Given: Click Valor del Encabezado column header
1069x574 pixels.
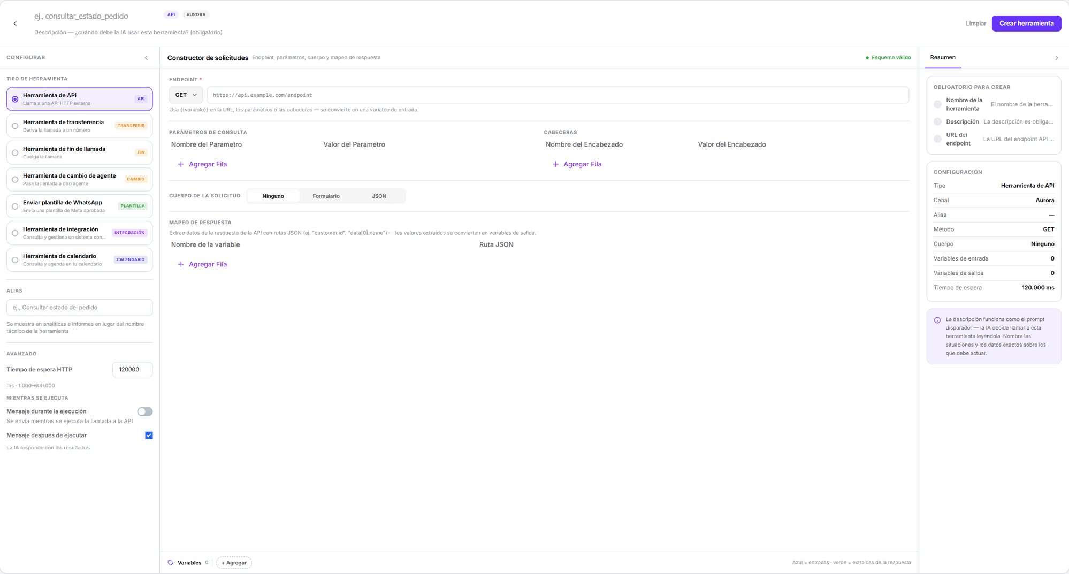Looking at the screenshot, I should click(732, 144).
